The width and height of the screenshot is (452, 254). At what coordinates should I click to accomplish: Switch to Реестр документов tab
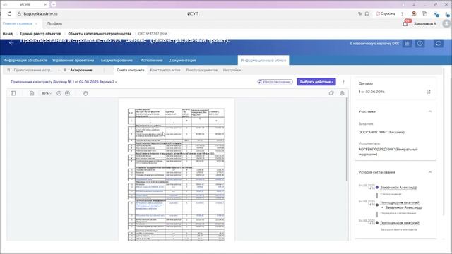(201, 70)
